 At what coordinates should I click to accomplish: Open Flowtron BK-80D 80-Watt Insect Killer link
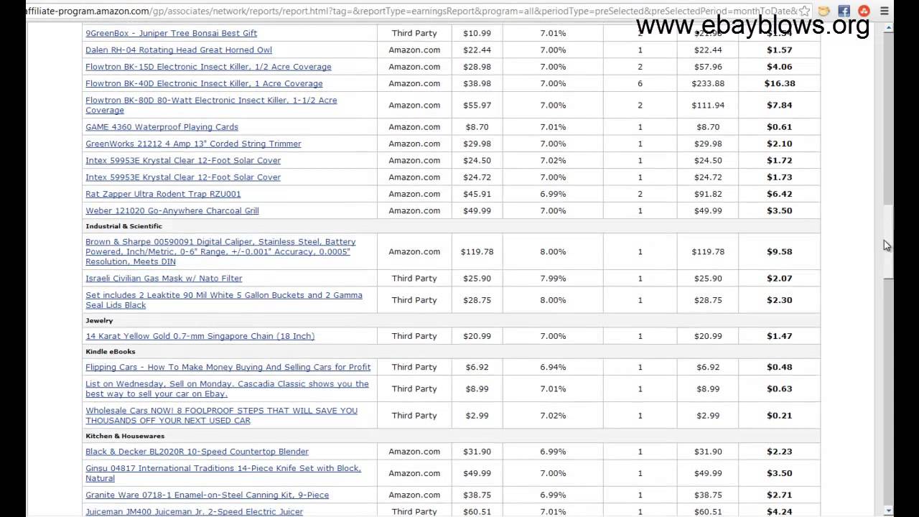[211, 105]
